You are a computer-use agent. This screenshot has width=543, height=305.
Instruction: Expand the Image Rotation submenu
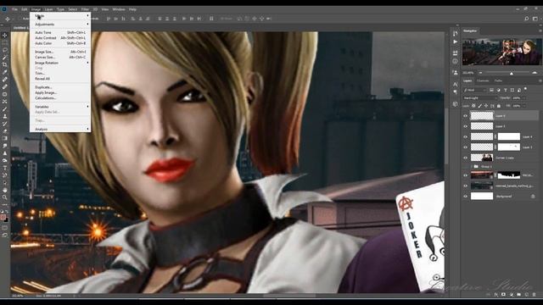click(60, 63)
